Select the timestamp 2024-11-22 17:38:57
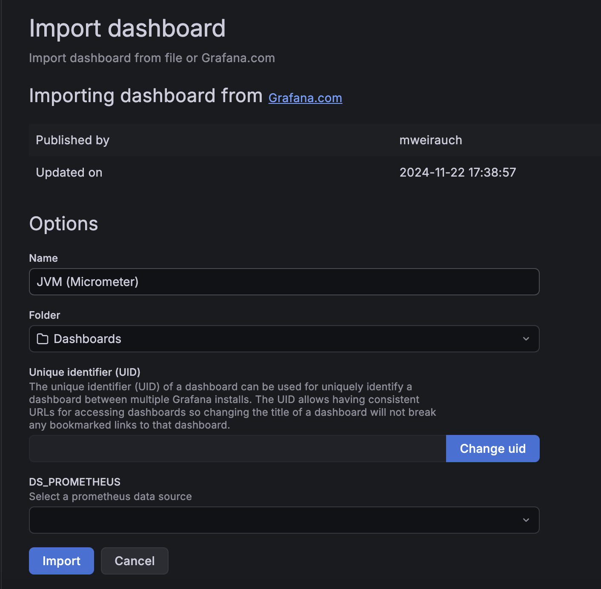 pyautogui.click(x=458, y=172)
